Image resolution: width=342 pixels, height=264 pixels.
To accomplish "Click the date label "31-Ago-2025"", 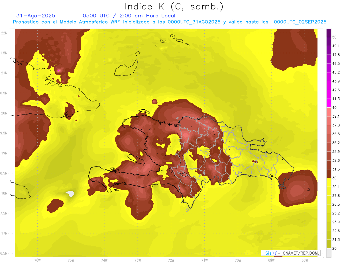I will coord(36,16).
